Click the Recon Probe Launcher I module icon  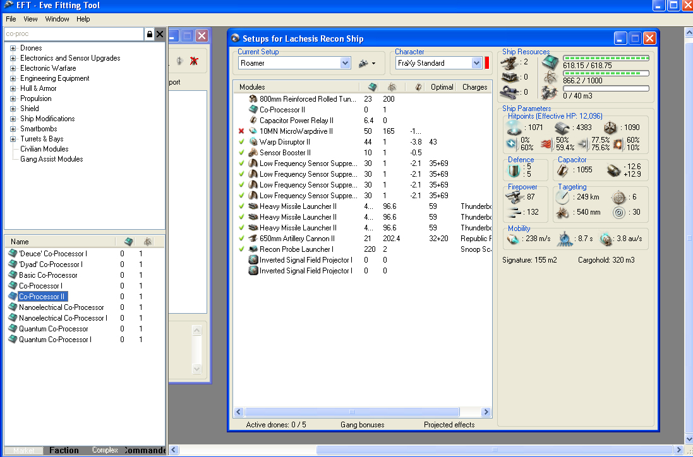coord(253,249)
